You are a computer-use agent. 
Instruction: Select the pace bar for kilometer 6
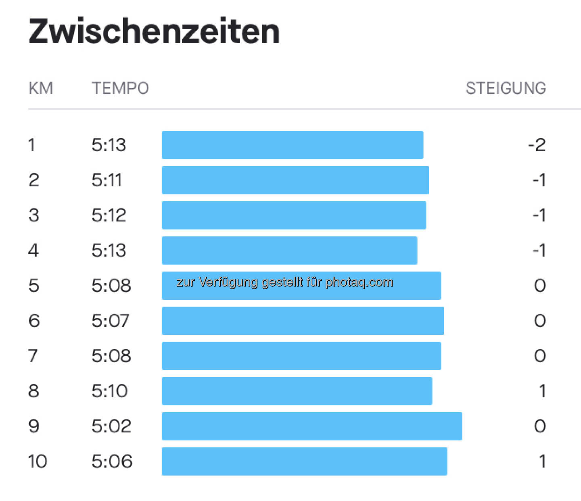303,321
